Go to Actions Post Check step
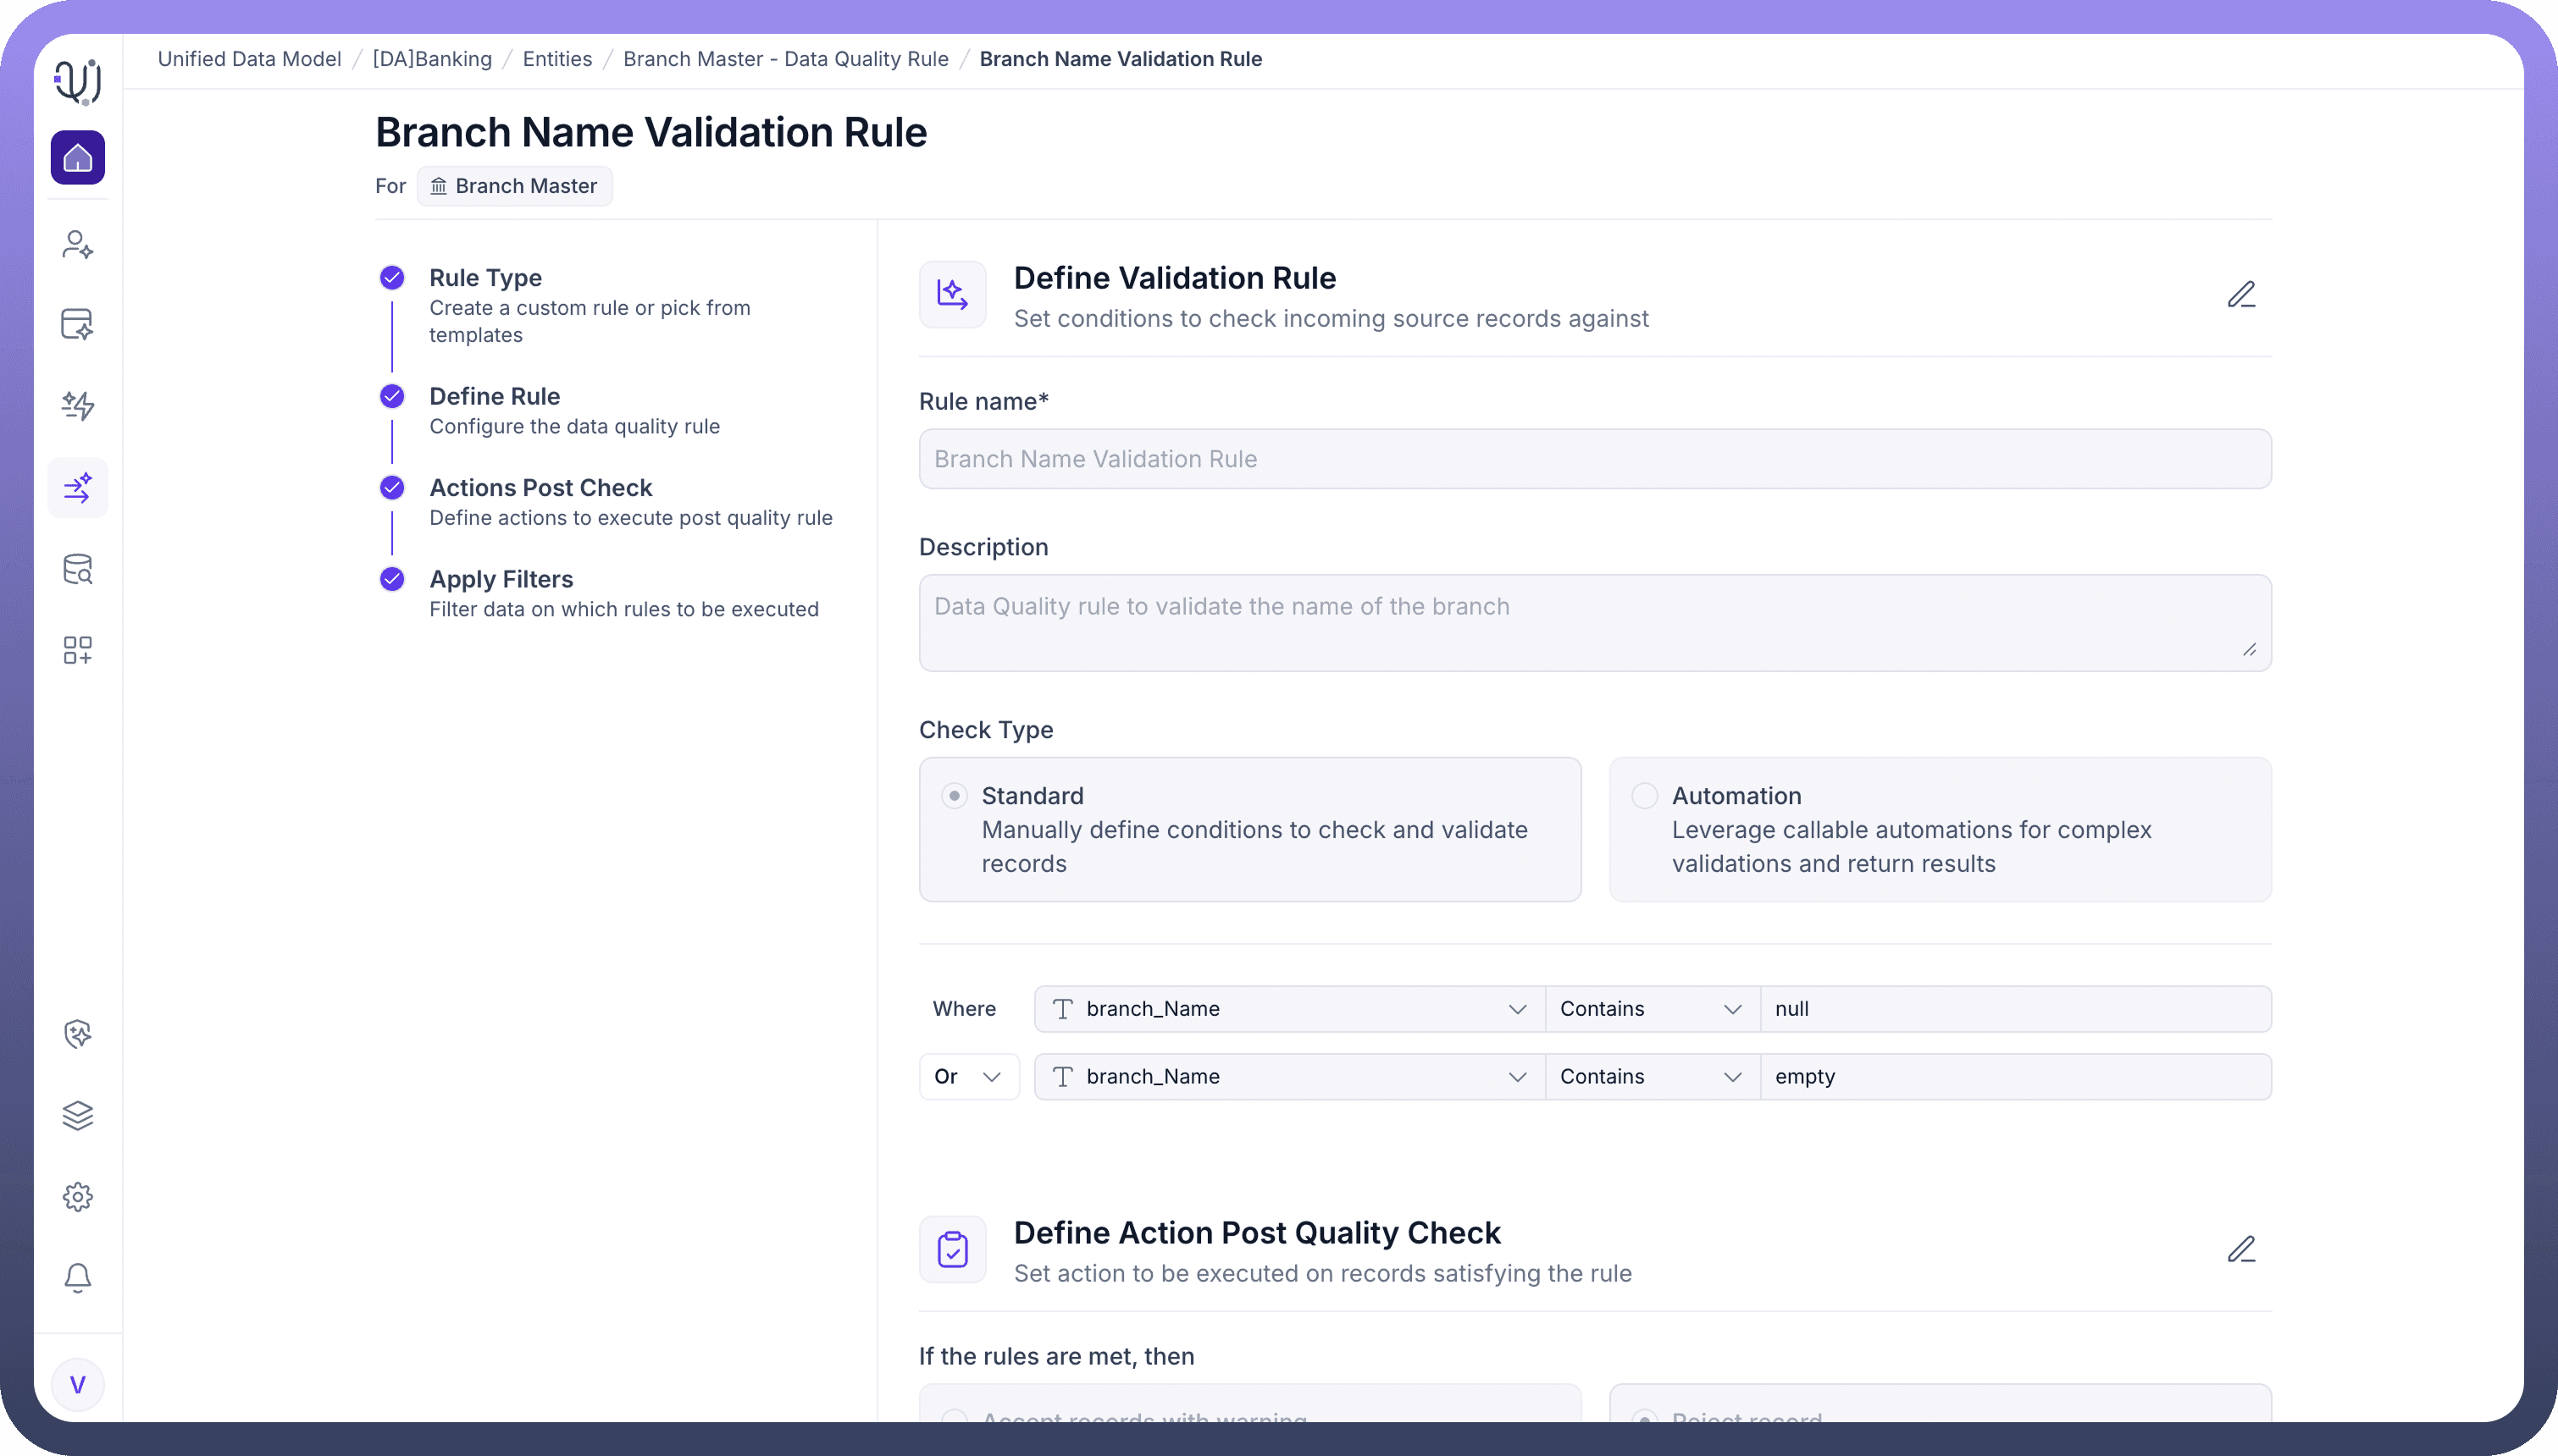Image resolution: width=2558 pixels, height=1456 pixels. (x=540, y=488)
